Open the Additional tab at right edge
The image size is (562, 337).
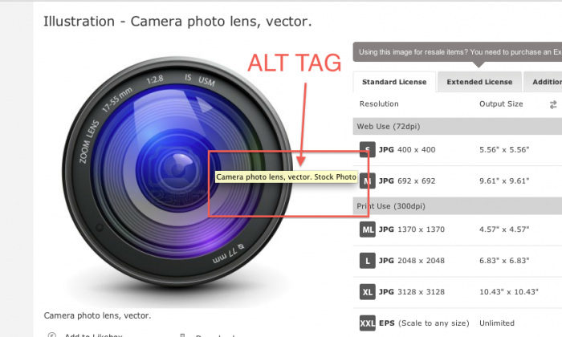543,82
